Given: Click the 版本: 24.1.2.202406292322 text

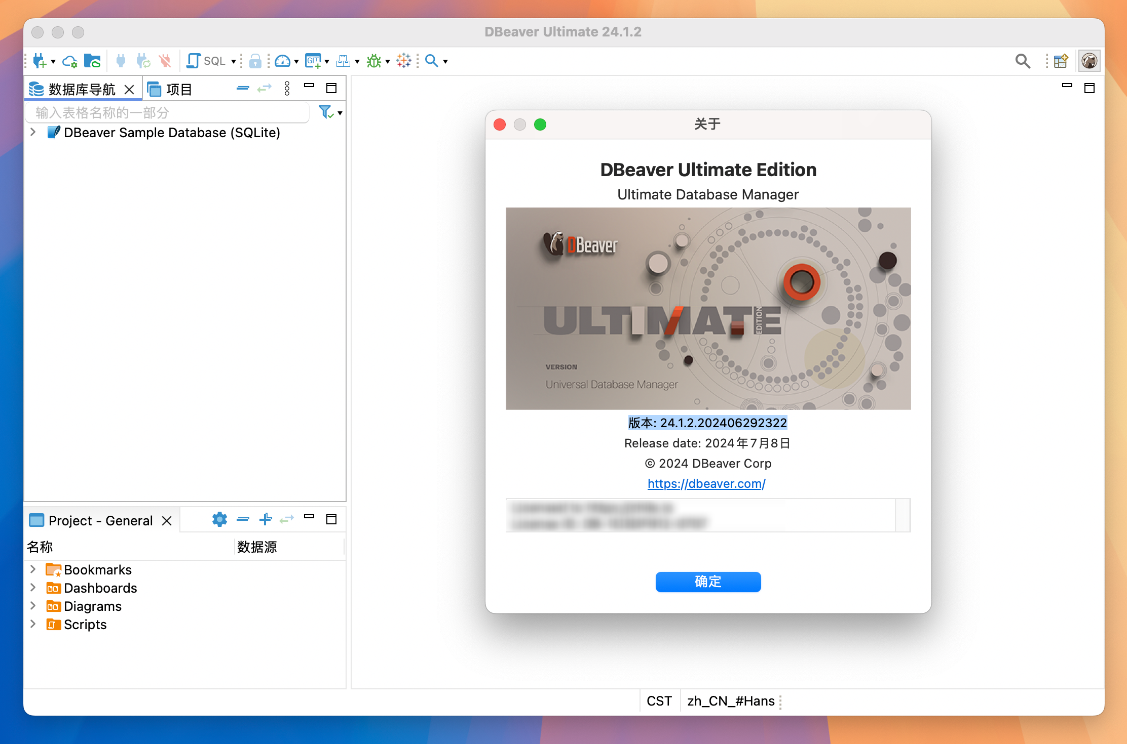Looking at the screenshot, I should click(707, 423).
